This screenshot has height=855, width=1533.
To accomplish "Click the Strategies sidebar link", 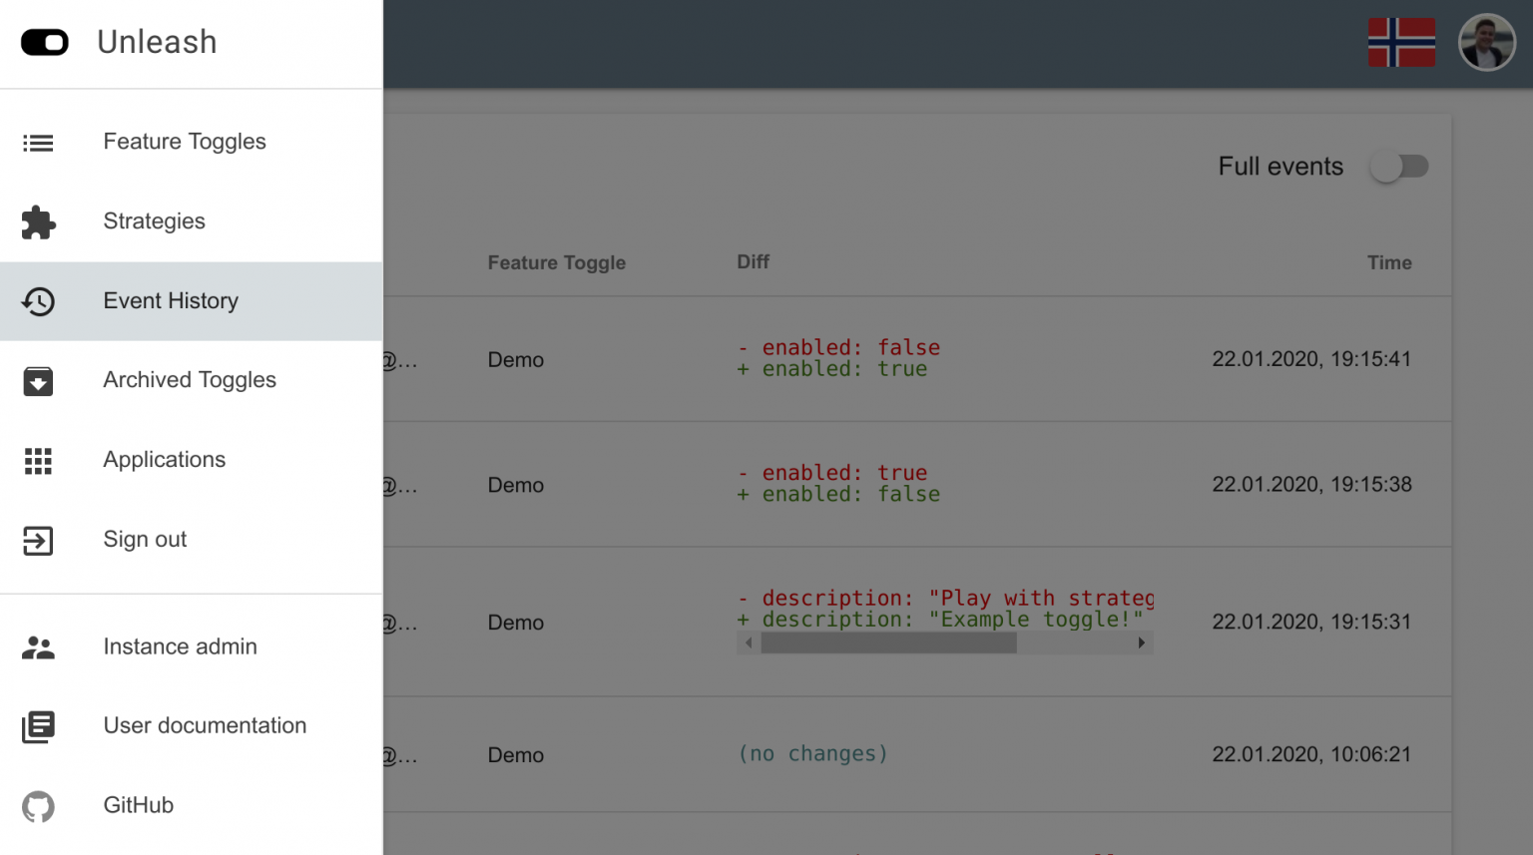I will 154,221.
